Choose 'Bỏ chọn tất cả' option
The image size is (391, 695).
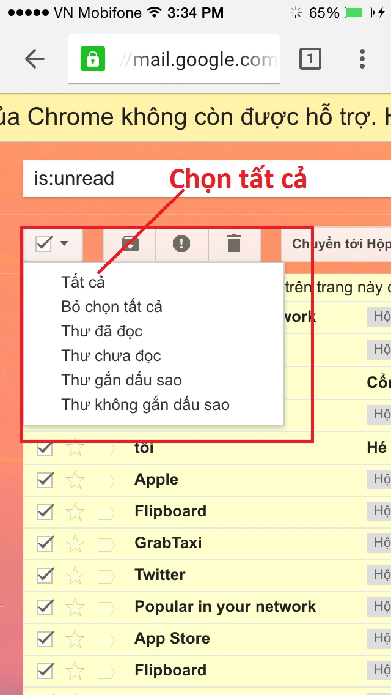pos(112,307)
